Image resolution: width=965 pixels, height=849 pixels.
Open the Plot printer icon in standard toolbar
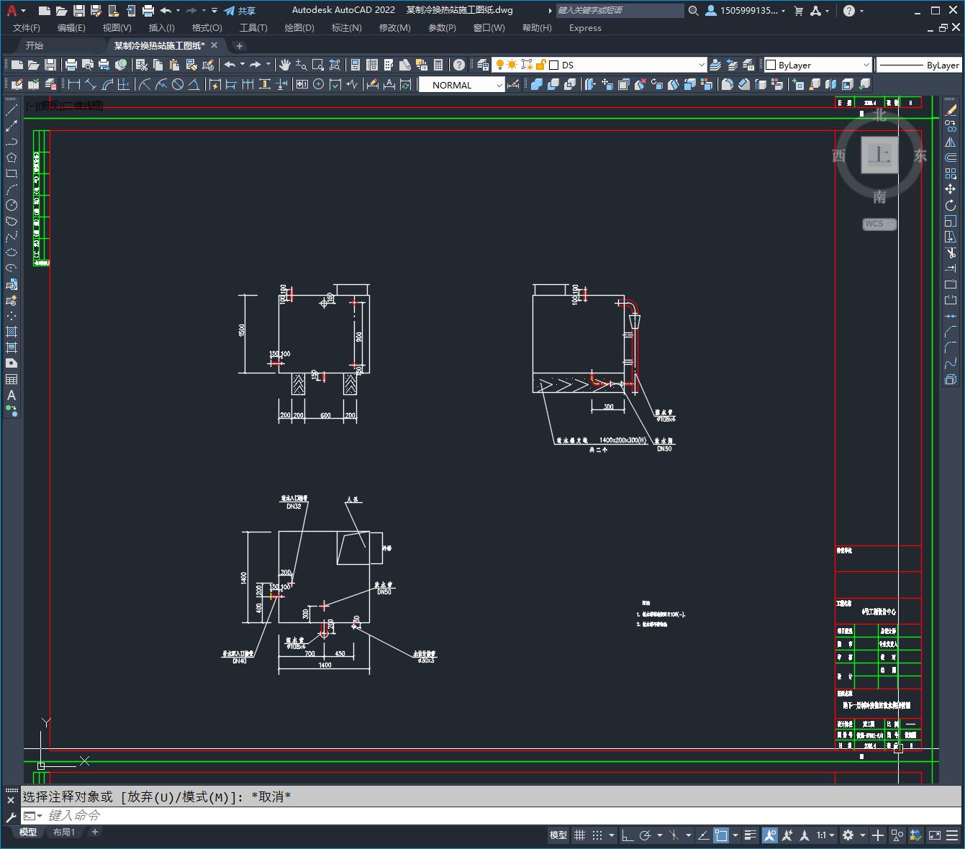(x=71, y=65)
